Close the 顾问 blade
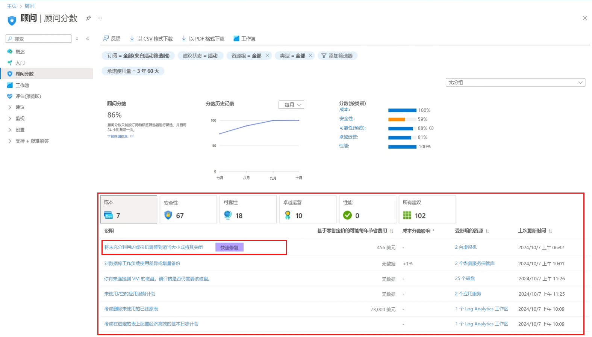592x337 pixels. [585, 18]
